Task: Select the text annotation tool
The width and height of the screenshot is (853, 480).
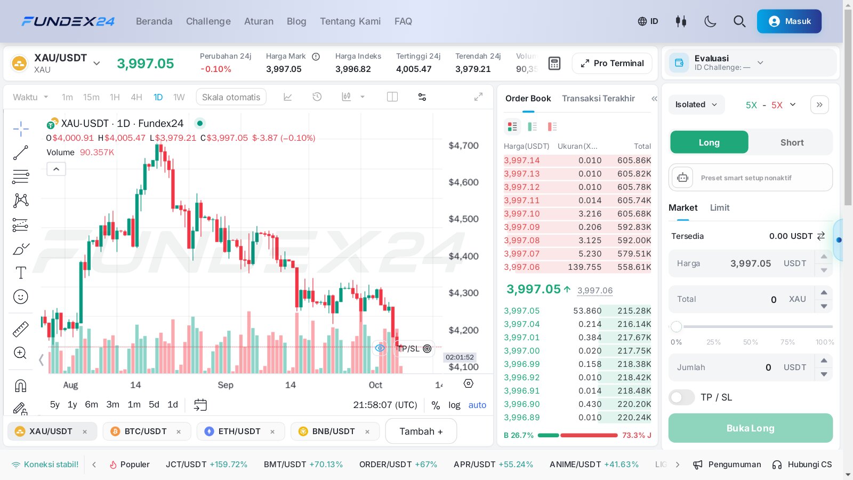Action: tap(21, 273)
